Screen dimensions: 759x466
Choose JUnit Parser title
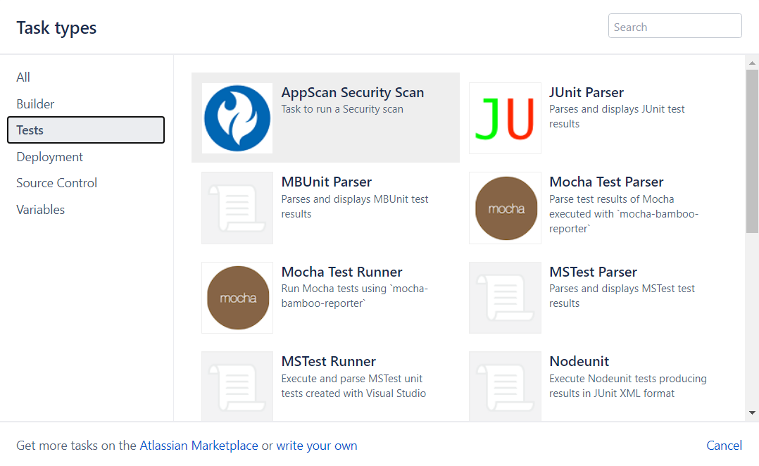click(x=586, y=92)
